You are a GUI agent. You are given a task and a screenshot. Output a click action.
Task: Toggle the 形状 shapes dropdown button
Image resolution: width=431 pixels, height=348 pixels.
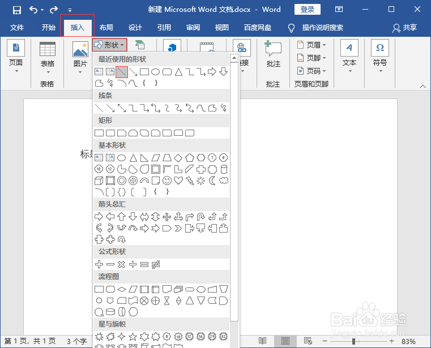109,45
